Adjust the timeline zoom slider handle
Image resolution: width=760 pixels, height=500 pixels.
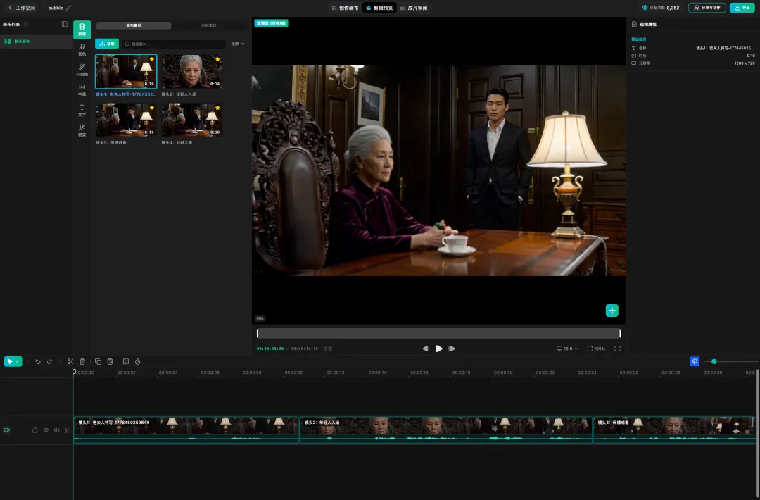point(714,362)
